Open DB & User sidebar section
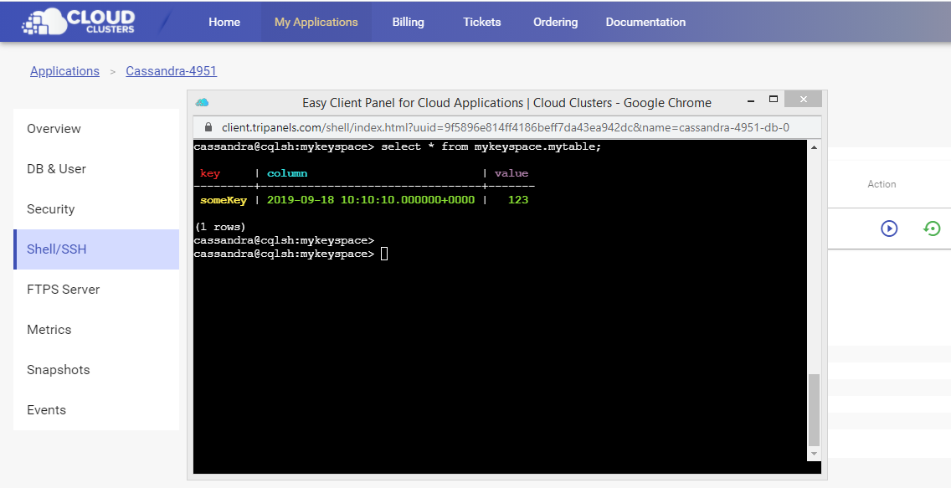951x488 pixels. click(x=95, y=169)
